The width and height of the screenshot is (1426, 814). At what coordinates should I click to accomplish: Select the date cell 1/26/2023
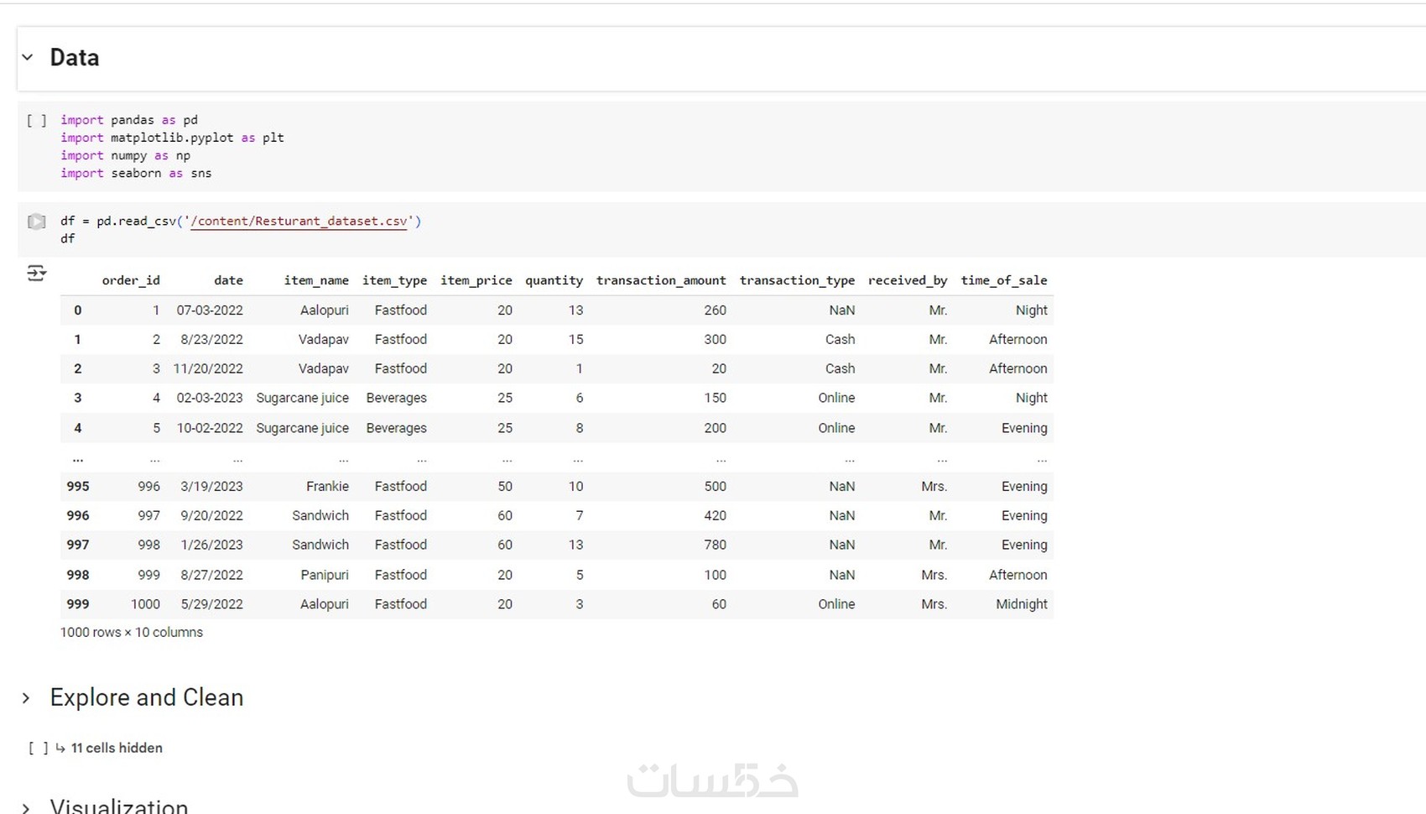tap(211, 545)
